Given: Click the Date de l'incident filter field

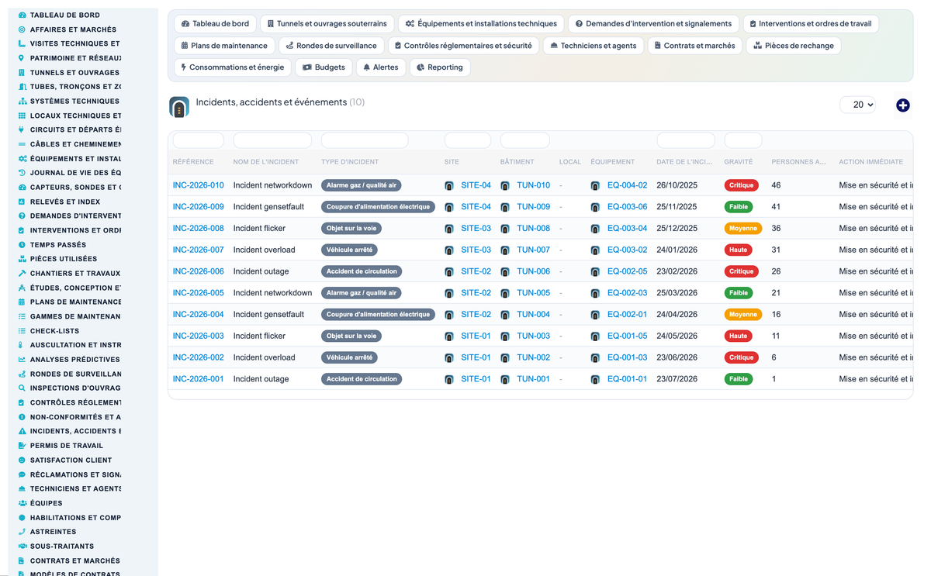Looking at the screenshot, I should [x=686, y=140].
